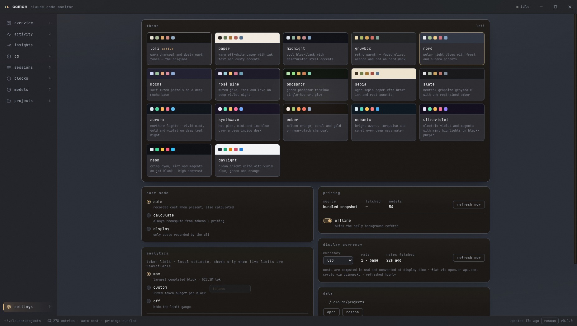Open the USD currency dropdown
This screenshot has height=326, width=577.
click(x=338, y=260)
